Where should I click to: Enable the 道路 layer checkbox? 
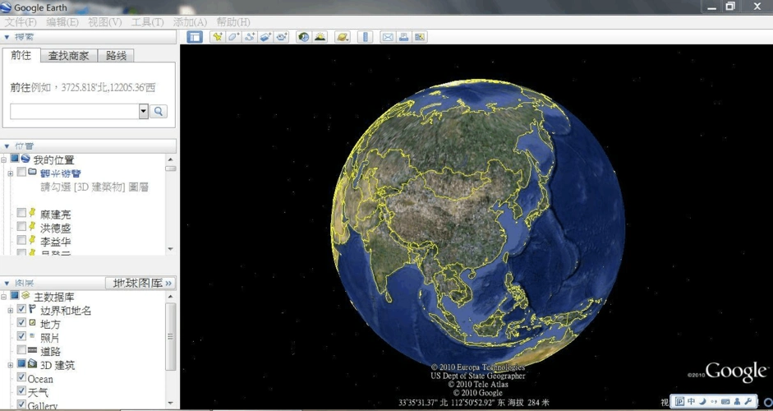[21, 349]
